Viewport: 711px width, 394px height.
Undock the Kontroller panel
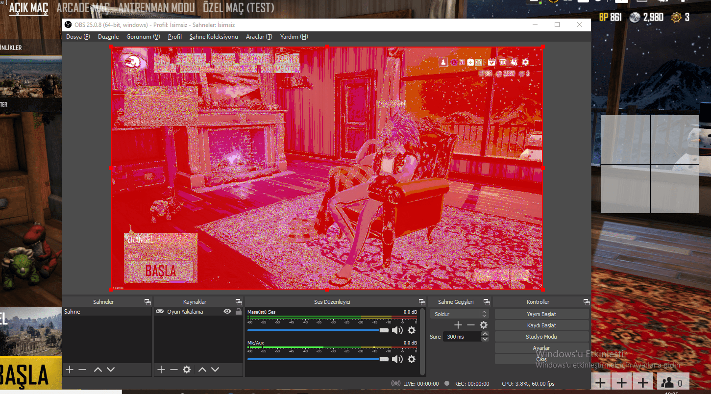[587, 302]
